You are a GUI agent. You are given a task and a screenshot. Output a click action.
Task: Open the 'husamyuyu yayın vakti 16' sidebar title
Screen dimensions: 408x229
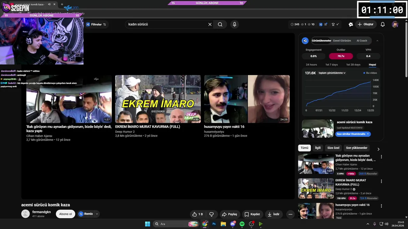(352, 205)
